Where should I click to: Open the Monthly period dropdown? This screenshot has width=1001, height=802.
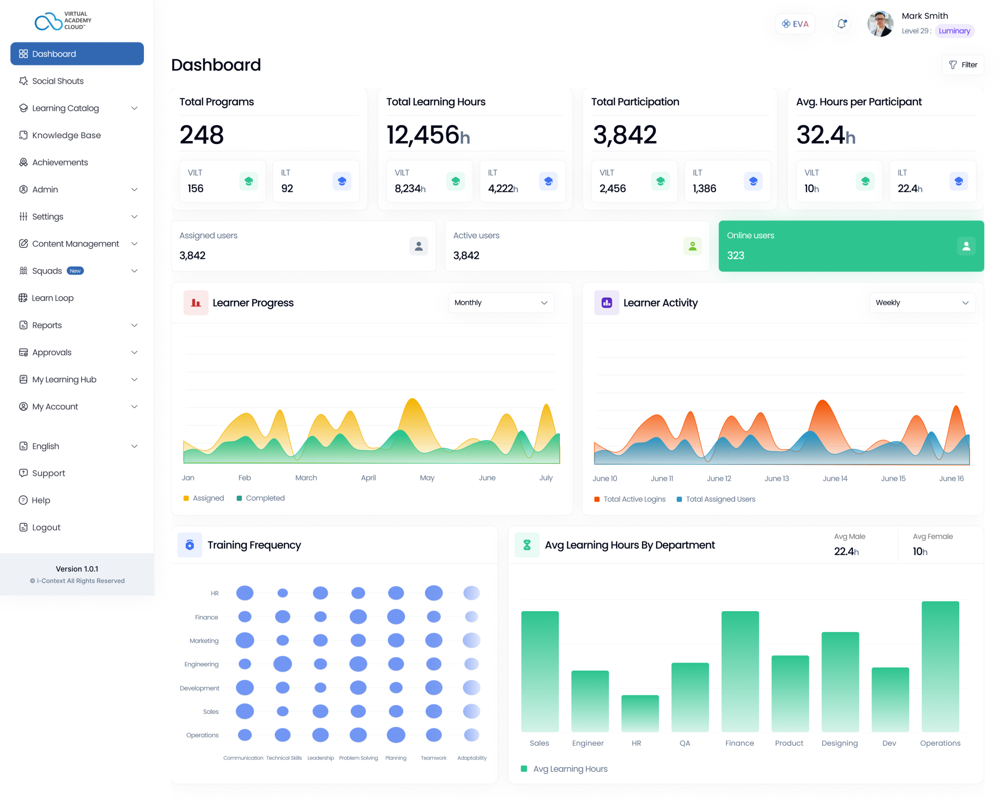point(501,302)
